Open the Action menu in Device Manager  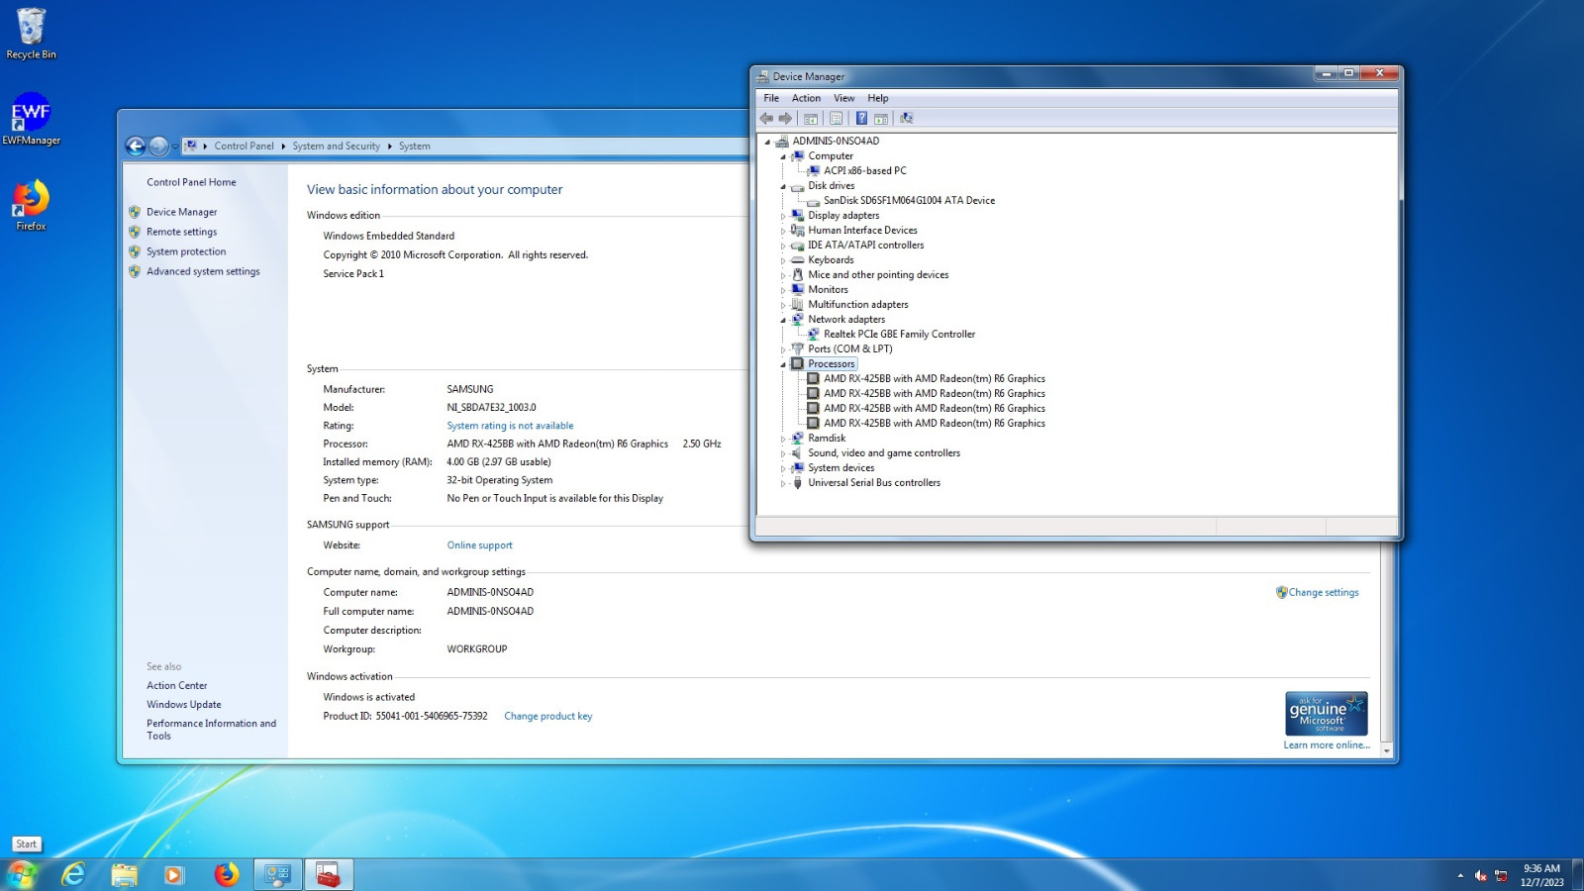click(x=806, y=98)
